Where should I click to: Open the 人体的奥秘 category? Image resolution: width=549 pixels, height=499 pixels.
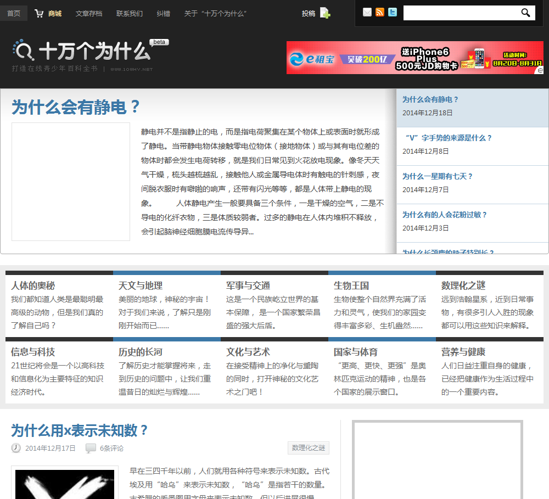tap(33, 285)
